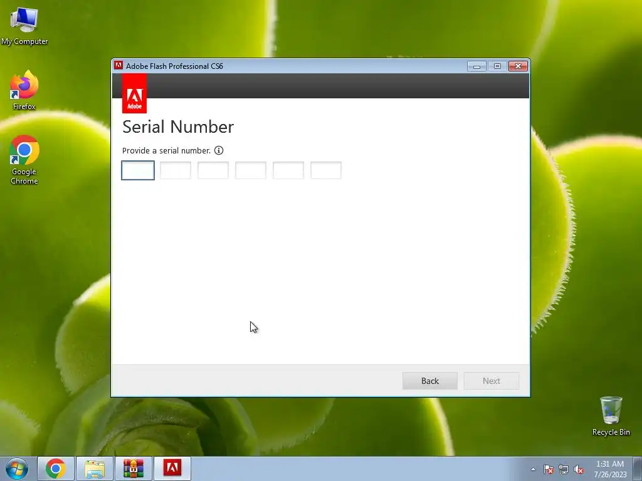Open File Explorer from the taskbar
Viewport: 642px width, 481px height.
point(95,468)
